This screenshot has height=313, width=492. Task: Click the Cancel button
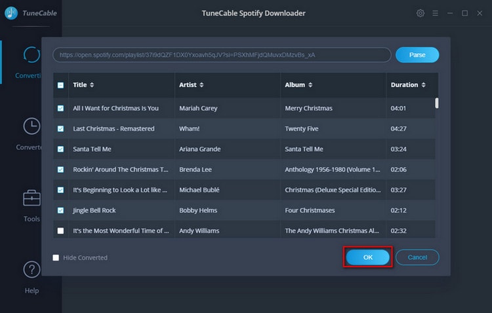point(417,257)
